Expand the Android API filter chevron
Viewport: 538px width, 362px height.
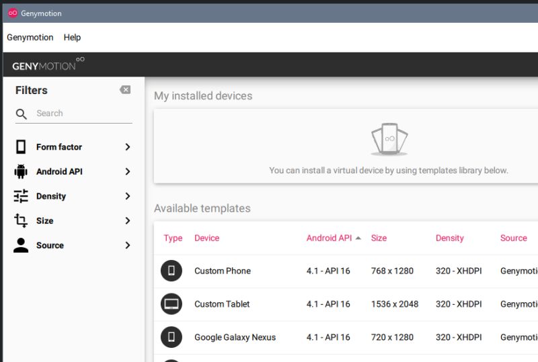point(128,171)
